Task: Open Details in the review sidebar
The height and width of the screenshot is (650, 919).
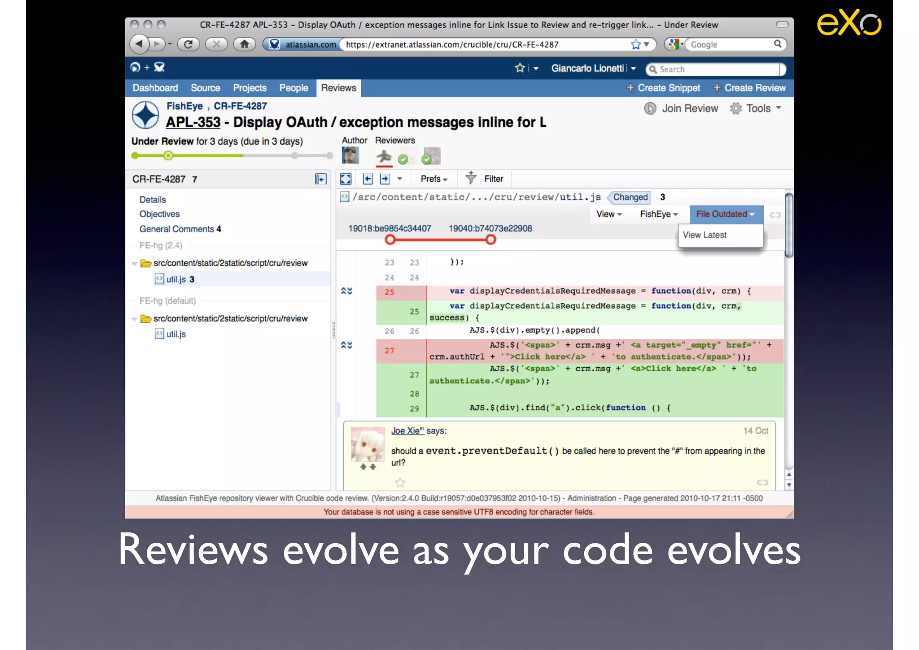Action: (x=153, y=200)
